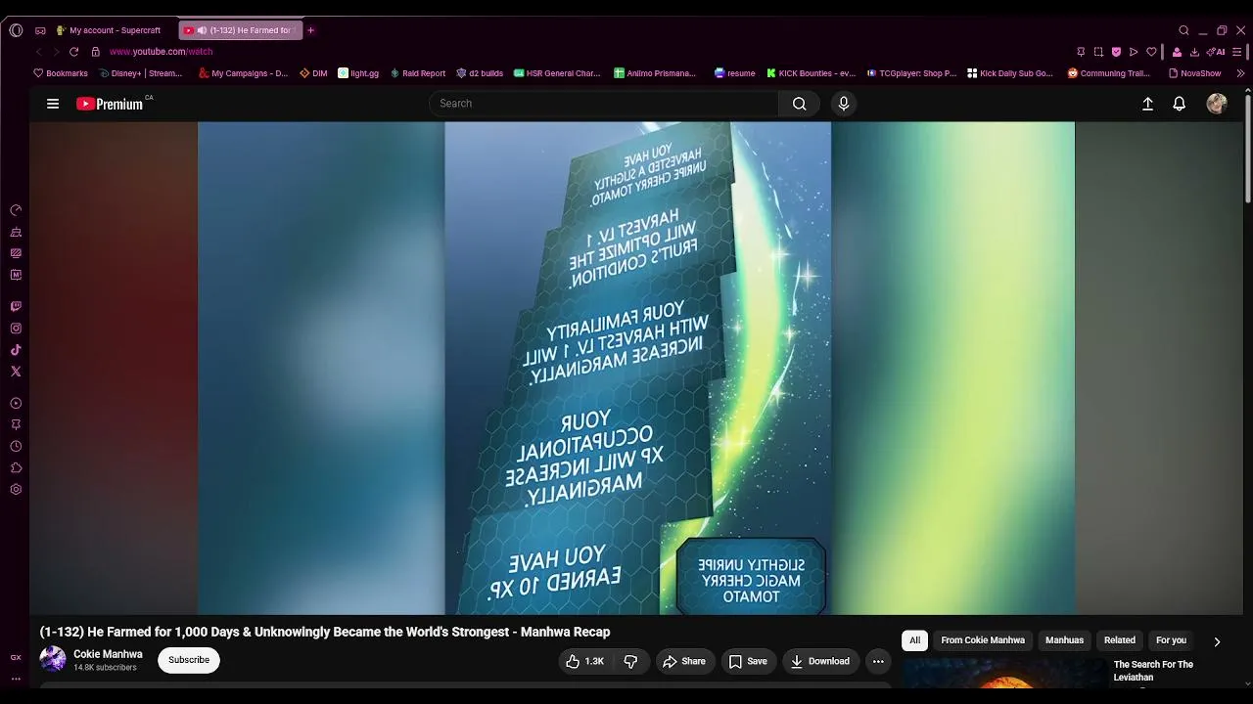Open light.gg bookmark
This screenshot has height=704, width=1253.
pyautogui.click(x=358, y=73)
